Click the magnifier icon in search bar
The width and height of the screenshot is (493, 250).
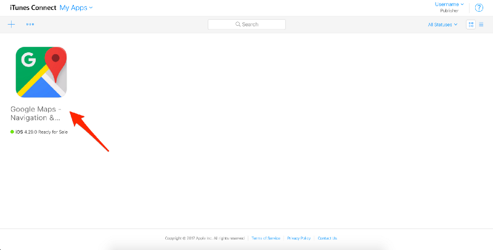coord(238,25)
